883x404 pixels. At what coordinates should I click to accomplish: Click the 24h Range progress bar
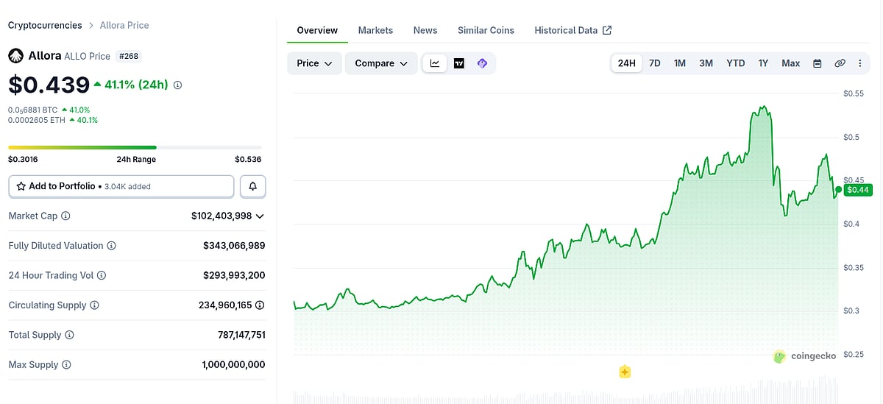coord(135,147)
